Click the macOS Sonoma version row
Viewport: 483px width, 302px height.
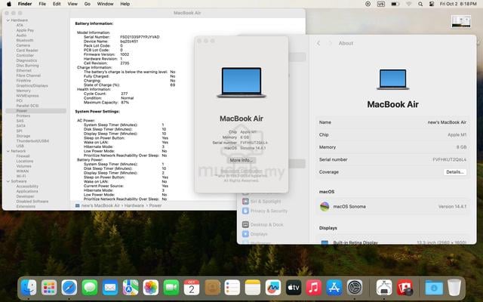click(392, 207)
